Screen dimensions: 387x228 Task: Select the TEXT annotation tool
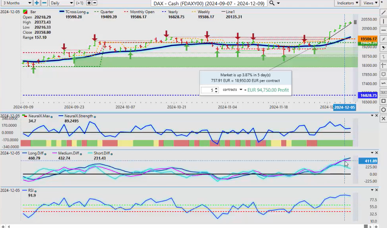pos(383,92)
